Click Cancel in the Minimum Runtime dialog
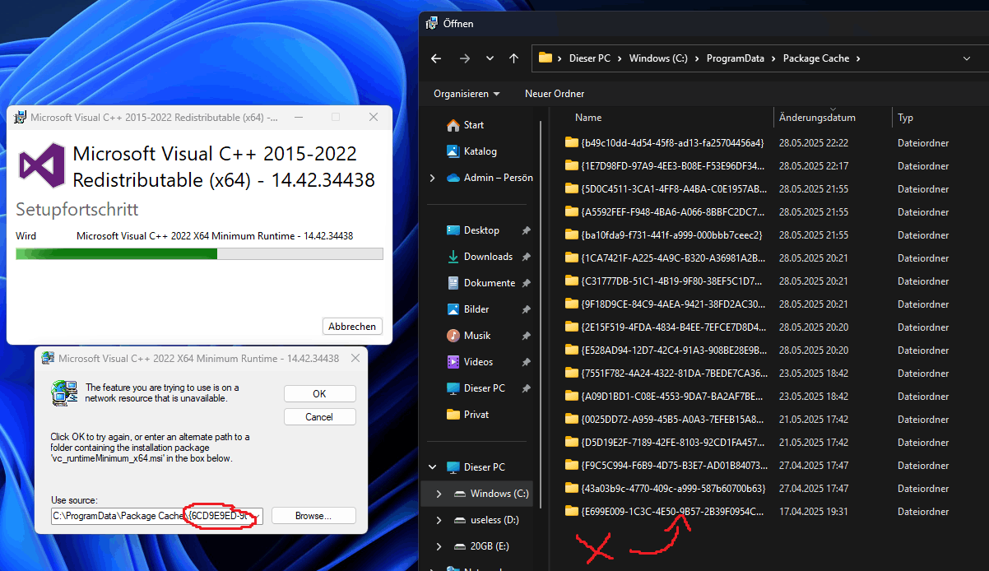This screenshot has height=571, width=989. click(x=320, y=417)
